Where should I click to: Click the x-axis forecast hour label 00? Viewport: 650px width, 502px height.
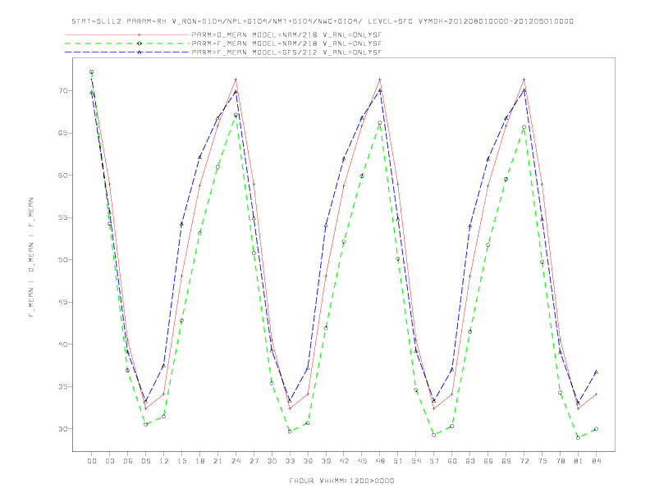(x=92, y=461)
